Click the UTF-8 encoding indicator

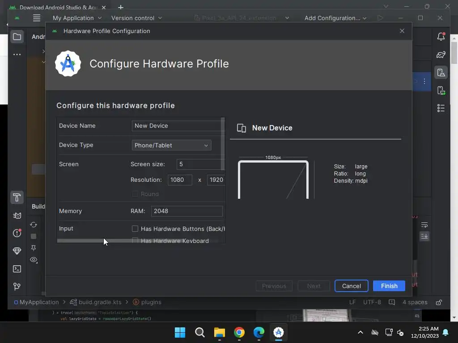[372, 302]
